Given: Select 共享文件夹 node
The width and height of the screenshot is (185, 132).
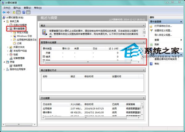Looking at the screenshot, I should coord(19,47).
